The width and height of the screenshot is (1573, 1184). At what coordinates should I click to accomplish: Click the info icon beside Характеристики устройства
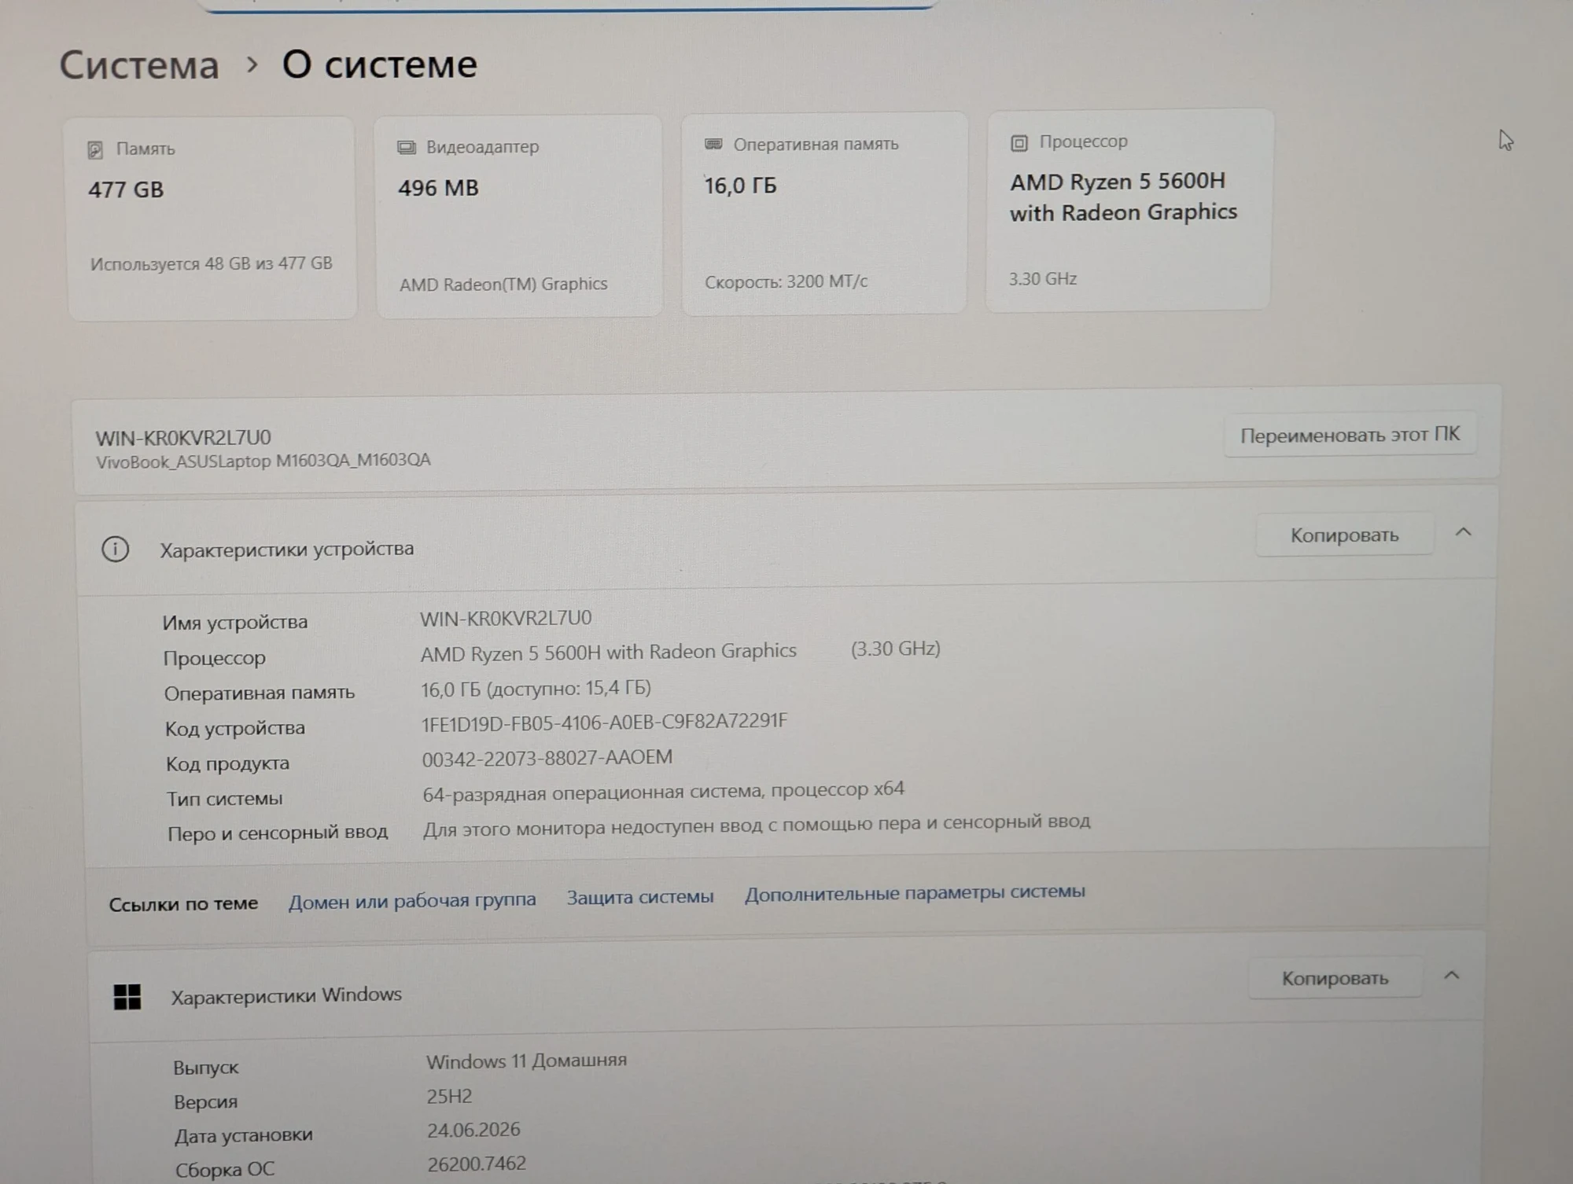116,549
